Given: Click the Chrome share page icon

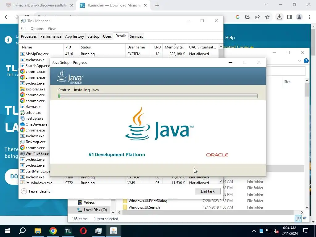Looking at the screenshot, I should (257, 17).
